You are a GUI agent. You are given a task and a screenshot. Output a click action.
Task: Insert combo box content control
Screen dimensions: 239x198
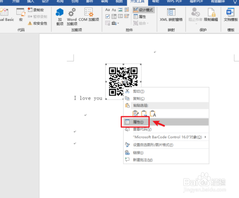pyautogui.click(x=114, y=16)
